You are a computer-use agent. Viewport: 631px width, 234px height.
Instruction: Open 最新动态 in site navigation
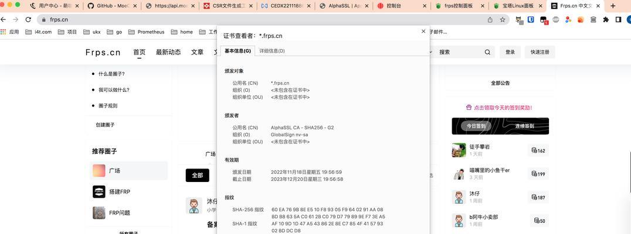168,52
